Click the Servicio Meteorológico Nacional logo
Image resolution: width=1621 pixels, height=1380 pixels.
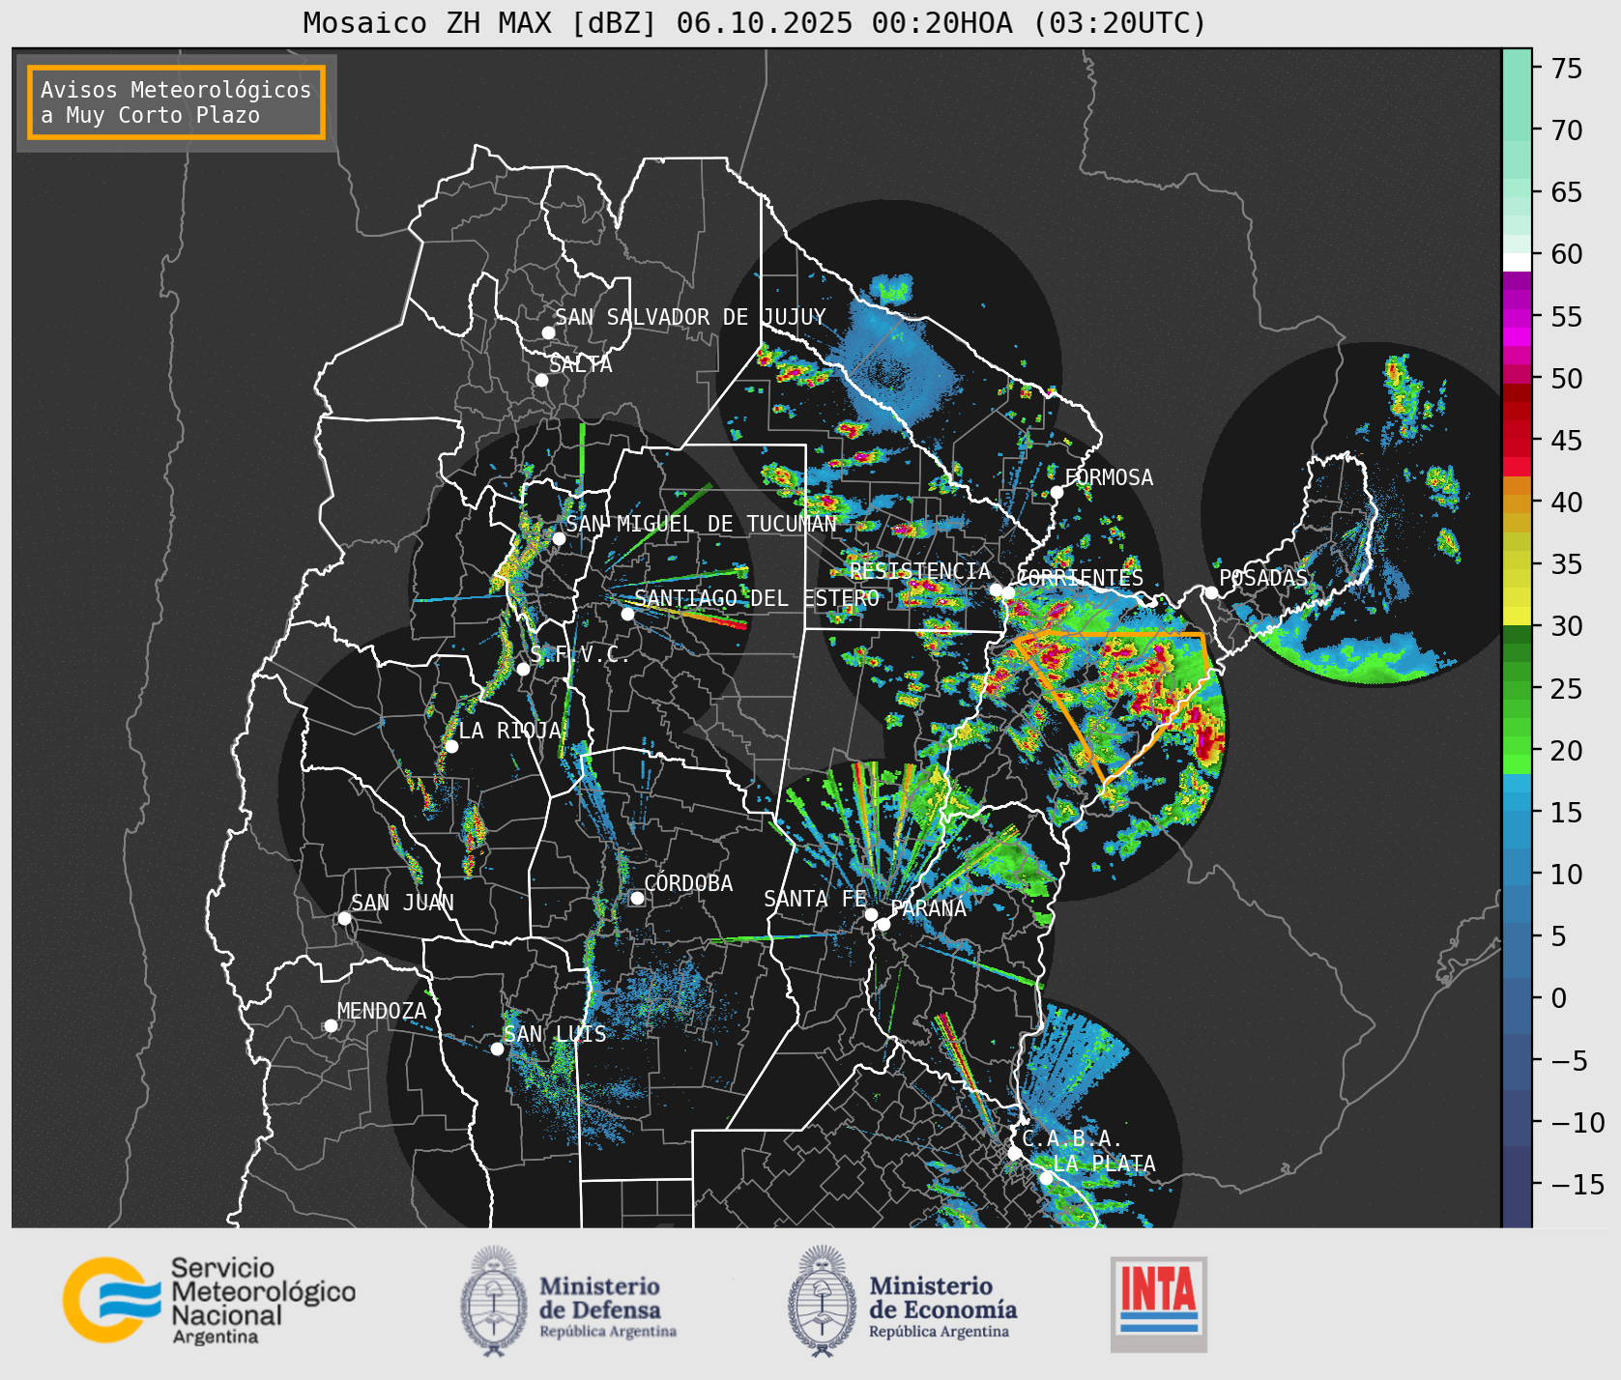point(209,1300)
